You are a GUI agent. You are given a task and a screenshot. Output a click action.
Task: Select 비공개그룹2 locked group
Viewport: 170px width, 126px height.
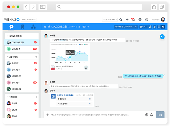pos(22,89)
